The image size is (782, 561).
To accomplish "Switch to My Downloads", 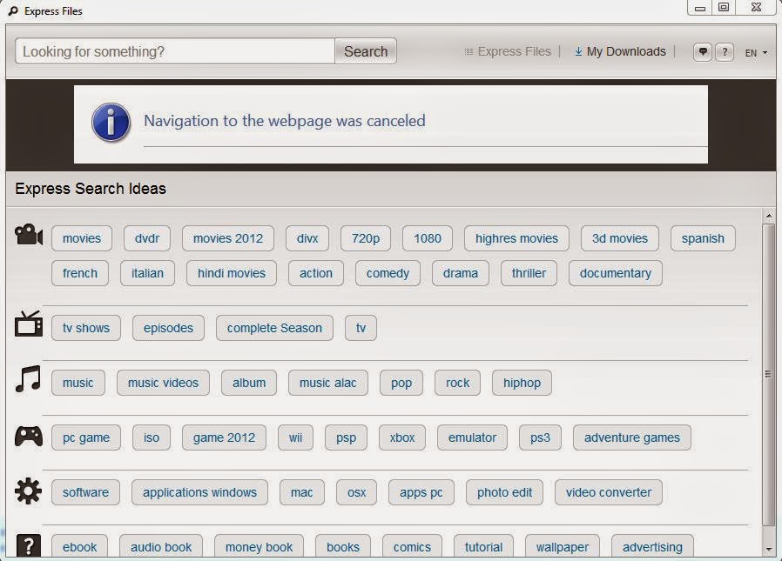I will point(625,51).
